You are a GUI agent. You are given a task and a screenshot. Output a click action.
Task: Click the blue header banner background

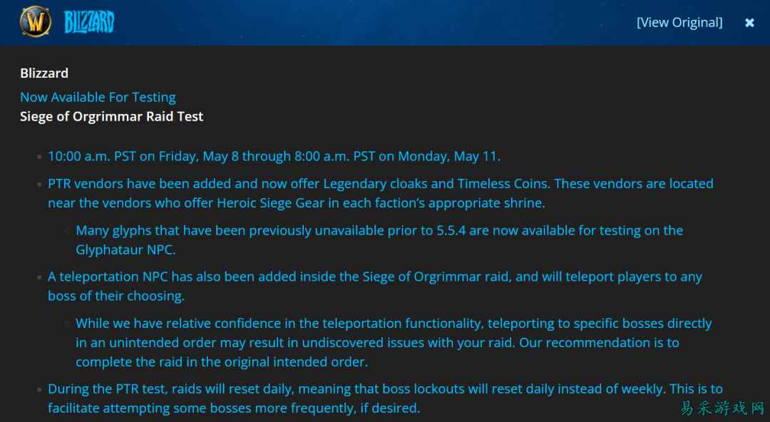[x=373, y=23]
